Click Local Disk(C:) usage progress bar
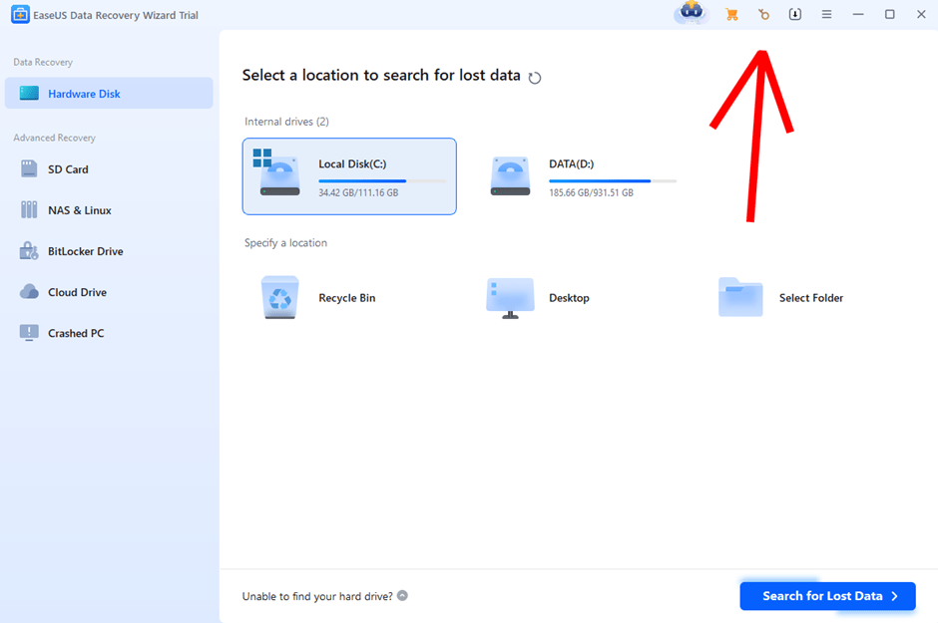The image size is (938, 623). click(x=382, y=180)
